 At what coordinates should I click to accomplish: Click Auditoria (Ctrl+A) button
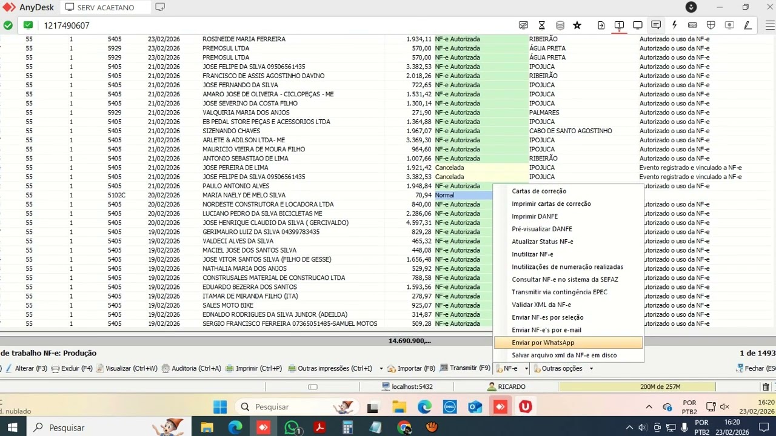point(191,368)
